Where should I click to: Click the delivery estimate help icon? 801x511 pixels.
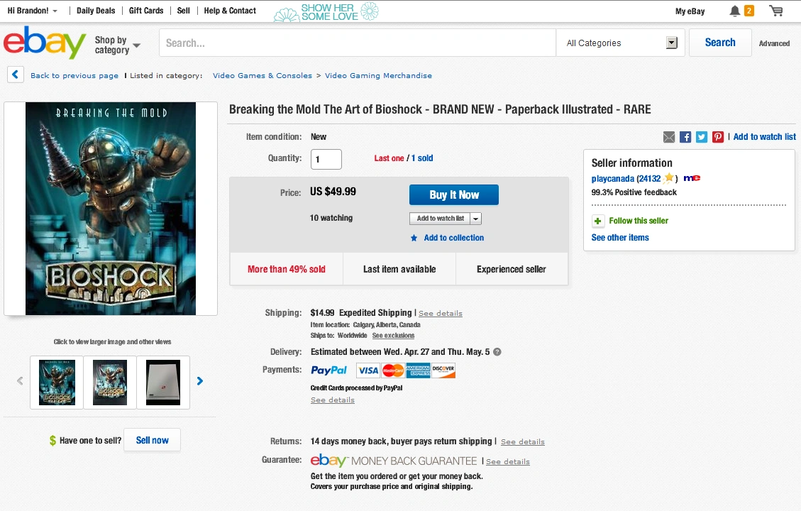(497, 352)
